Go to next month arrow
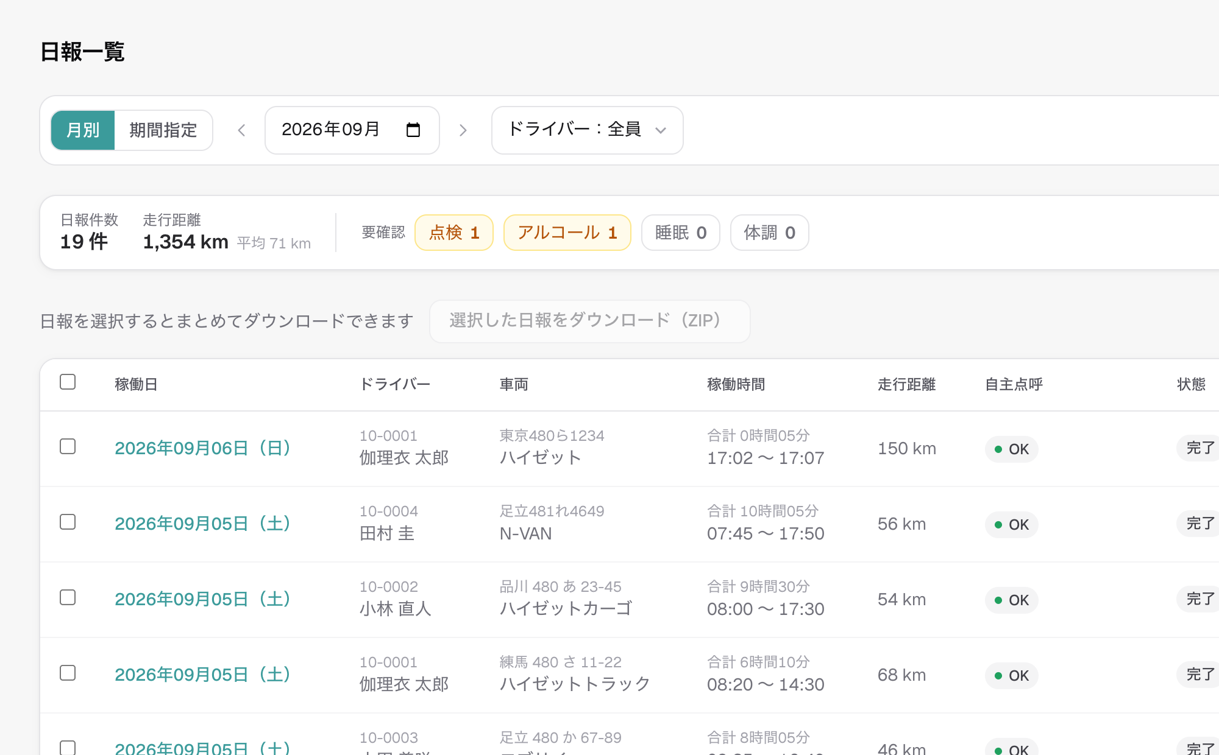This screenshot has width=1219, height=755. 463,130
